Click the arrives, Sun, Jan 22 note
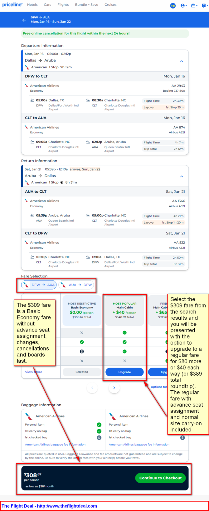 [85, 169]
